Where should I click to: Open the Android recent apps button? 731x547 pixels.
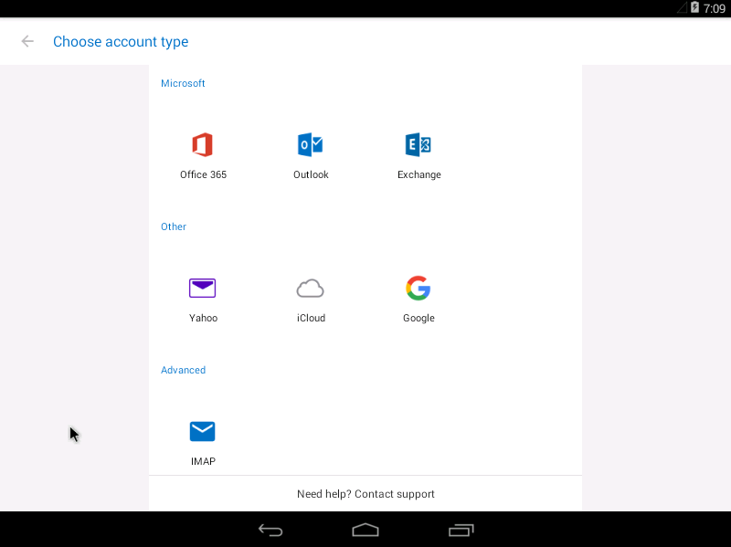pyautogui.click(x=461, y=530)
